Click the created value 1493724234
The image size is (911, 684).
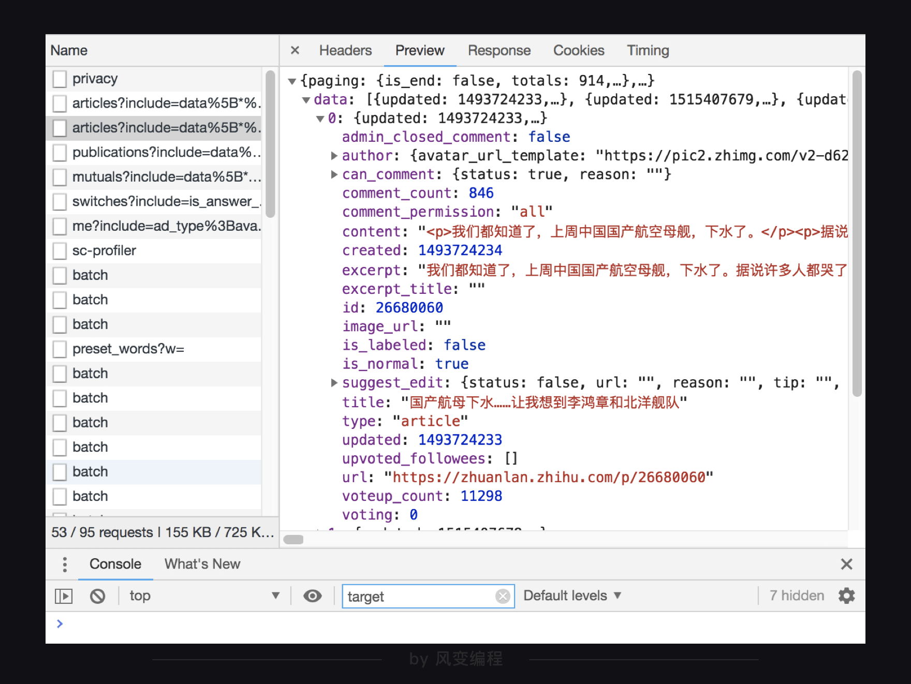pyautogui.click(x=460, y=250)
